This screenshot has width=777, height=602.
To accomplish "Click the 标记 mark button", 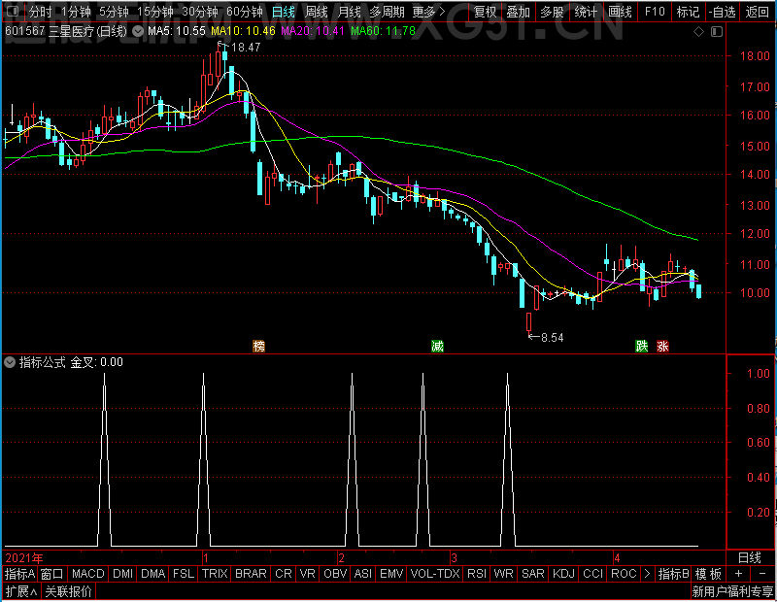I will pos(688,12).
